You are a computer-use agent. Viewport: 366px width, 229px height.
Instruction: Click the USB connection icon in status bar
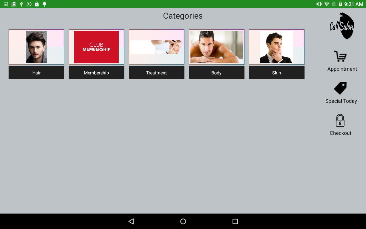tap(21, 4)
